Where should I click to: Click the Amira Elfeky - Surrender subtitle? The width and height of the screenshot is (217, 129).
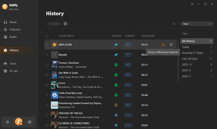72,67
